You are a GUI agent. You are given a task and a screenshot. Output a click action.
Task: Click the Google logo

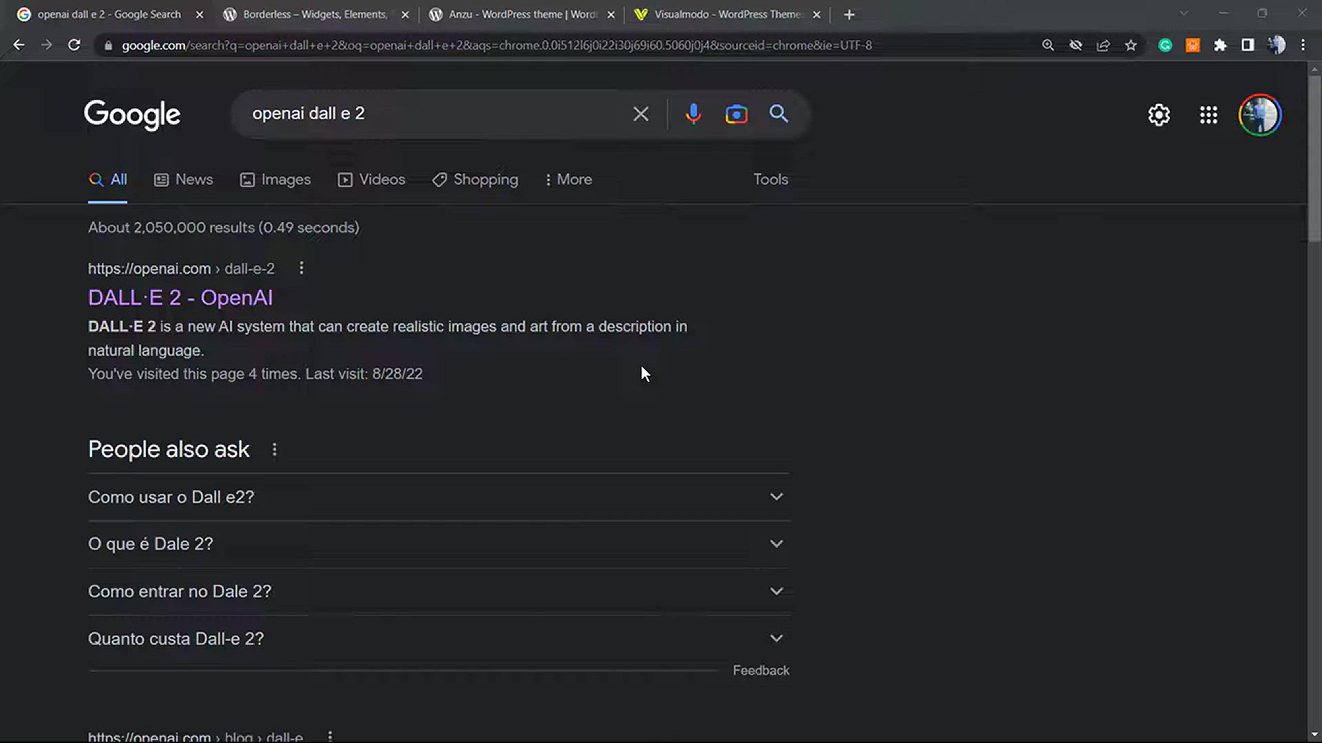pos(132,115)
